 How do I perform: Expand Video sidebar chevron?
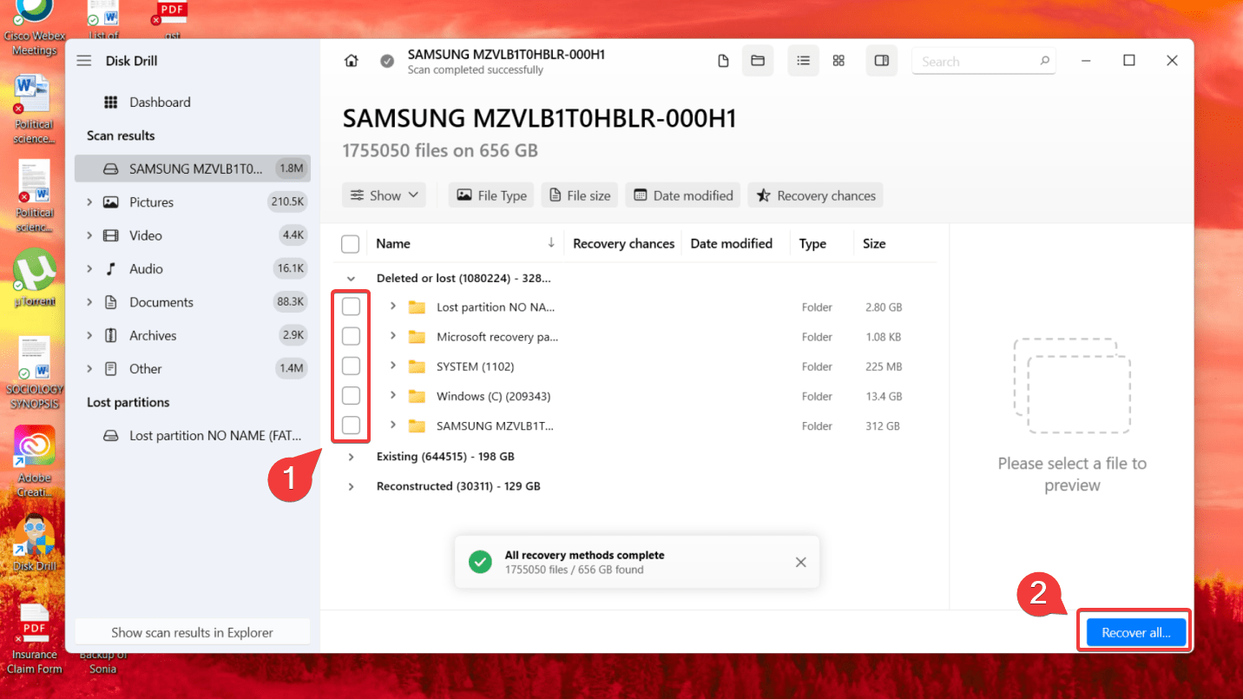tap(89, 235)
